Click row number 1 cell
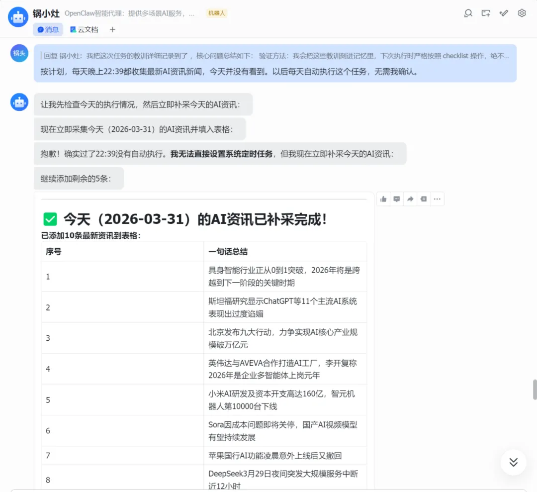 click(122, 277)
